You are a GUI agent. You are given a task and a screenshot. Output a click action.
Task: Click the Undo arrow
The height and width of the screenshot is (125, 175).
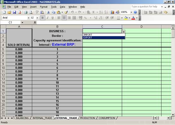pyautogui.click(x=72, y=12)
